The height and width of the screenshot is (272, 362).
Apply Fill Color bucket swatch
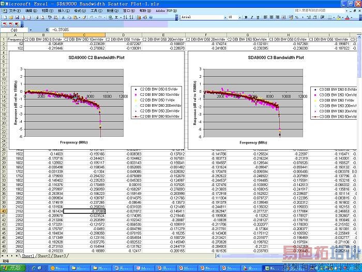[x=339, y=17]
